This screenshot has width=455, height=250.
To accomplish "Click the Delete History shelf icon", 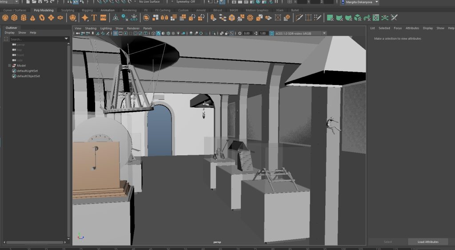I will tap(125, 18).
